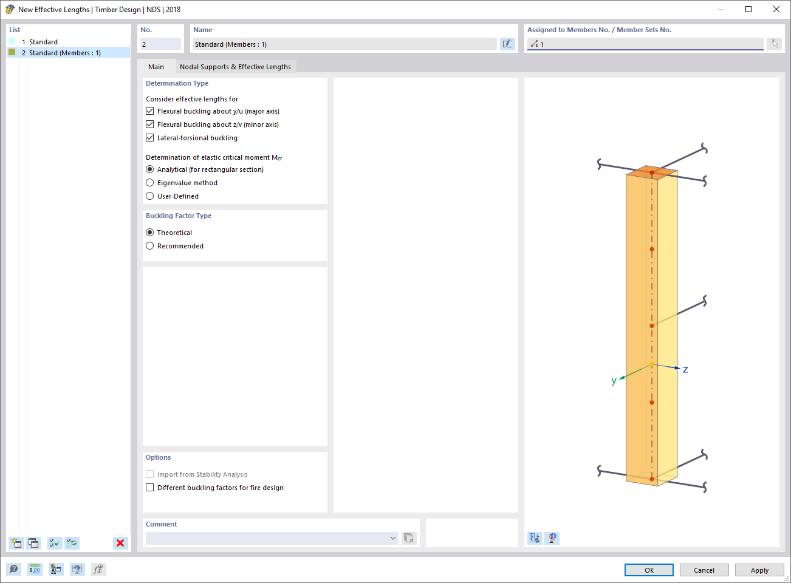
Task: Rename the entry using the pencil icon
Action: tap(507, 43)
